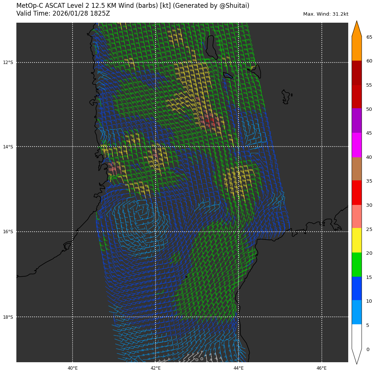Pick the purple 45–50 kt color band
This screenshot has width=375, height=373.
[x=356, y=121]
